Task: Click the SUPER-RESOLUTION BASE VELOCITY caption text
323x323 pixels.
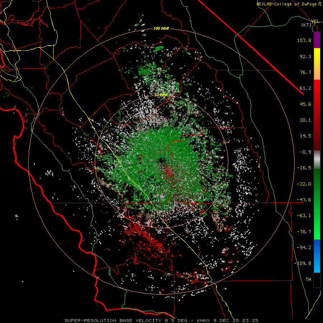Action: pos(114,320)
